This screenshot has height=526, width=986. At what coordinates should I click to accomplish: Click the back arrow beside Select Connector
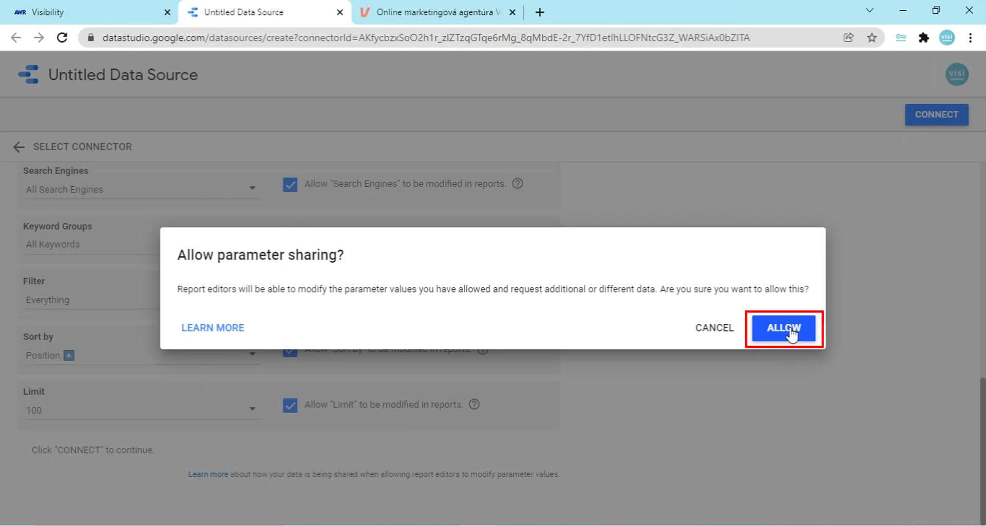click(18, 147)
